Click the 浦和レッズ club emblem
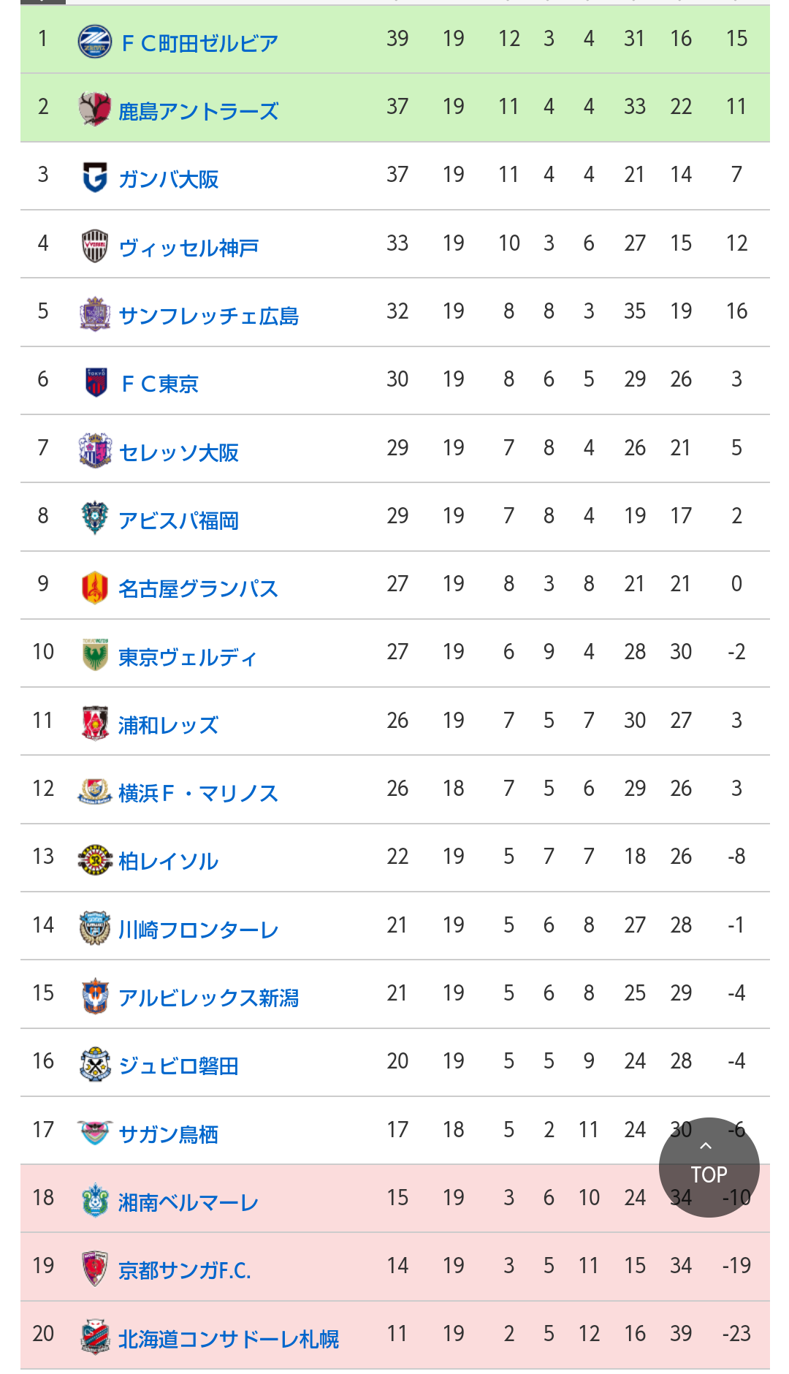This screenshot has width=789, height=1374. [x=95, y=724]
